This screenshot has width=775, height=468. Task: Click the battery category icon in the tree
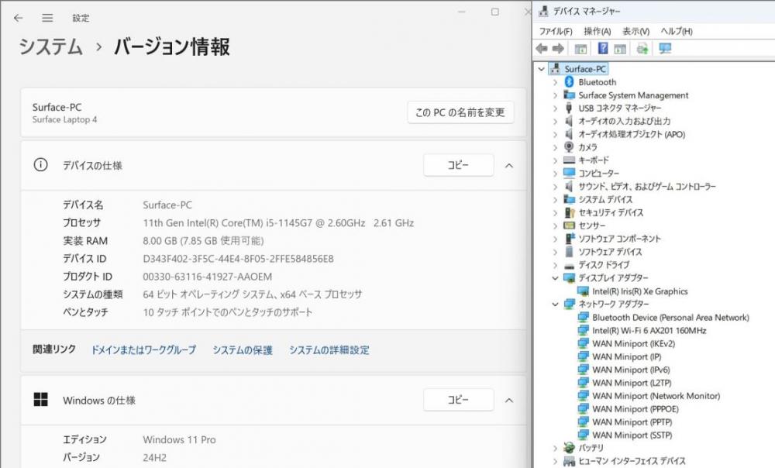click(x=570, y=448)
